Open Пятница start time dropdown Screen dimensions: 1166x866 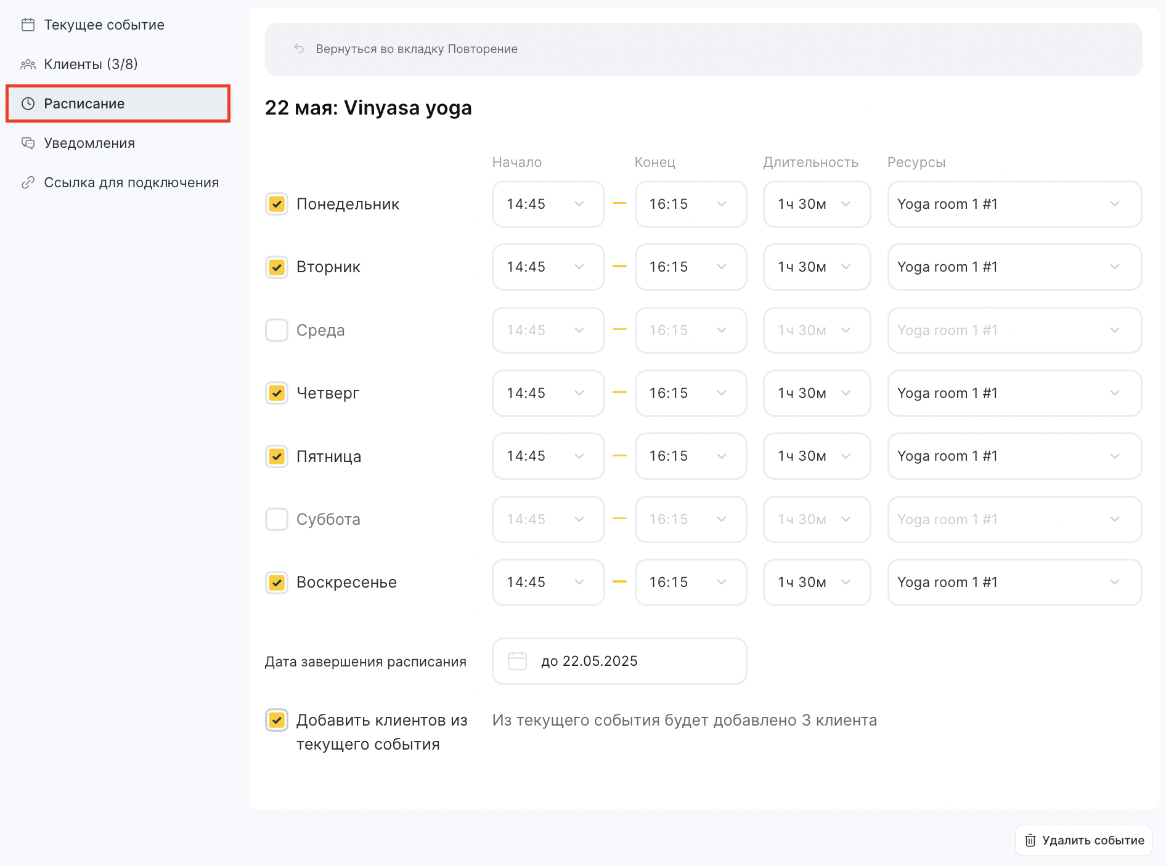point(548,456)
